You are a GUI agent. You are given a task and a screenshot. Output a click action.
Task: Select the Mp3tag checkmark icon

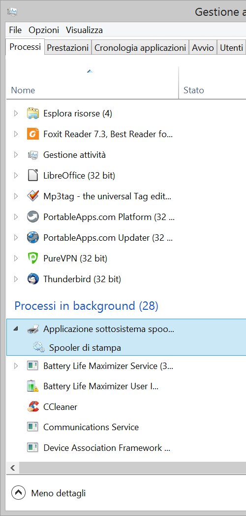click(x=33, y=196)
